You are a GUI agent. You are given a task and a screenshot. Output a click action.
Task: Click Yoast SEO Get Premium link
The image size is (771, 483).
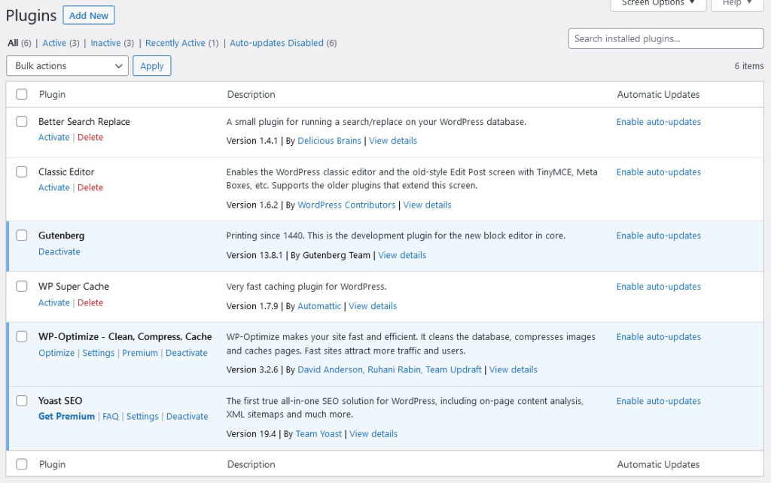pyautogui.click(x=66, y=416)
